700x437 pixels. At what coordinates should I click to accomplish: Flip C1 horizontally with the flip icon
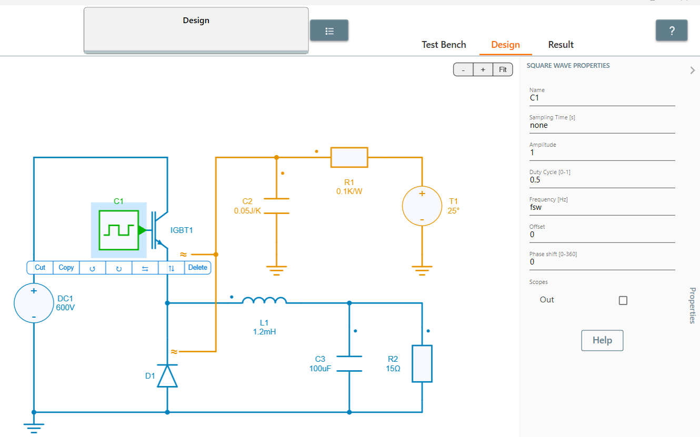tap(145, 267)
